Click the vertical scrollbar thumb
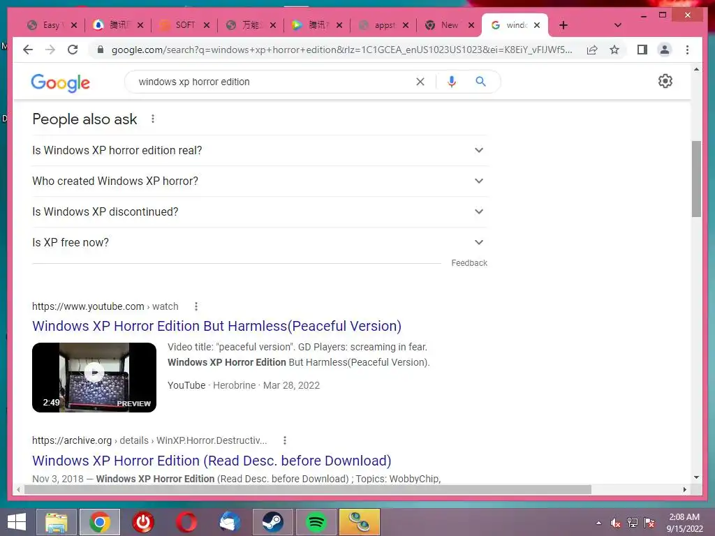This screenshot has height=536, width=715. coord(696,179)
